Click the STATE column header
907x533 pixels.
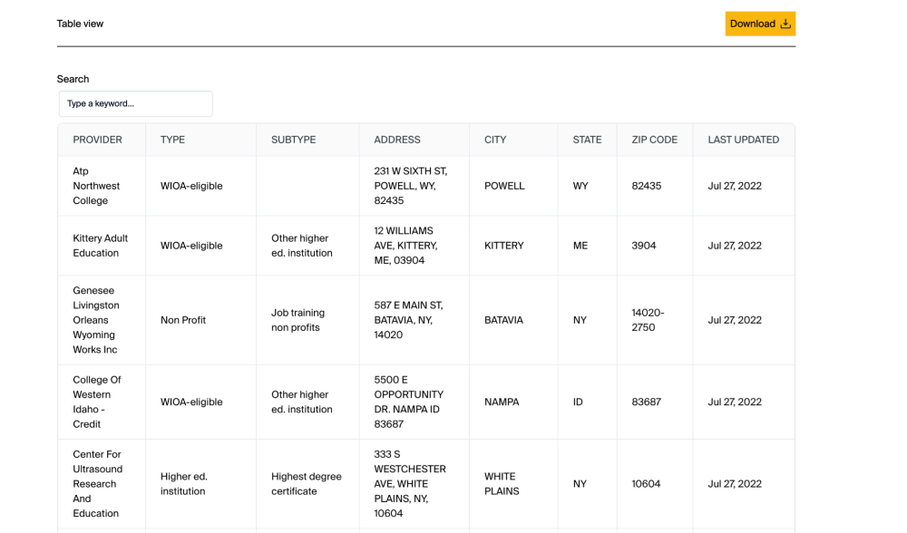586,140
